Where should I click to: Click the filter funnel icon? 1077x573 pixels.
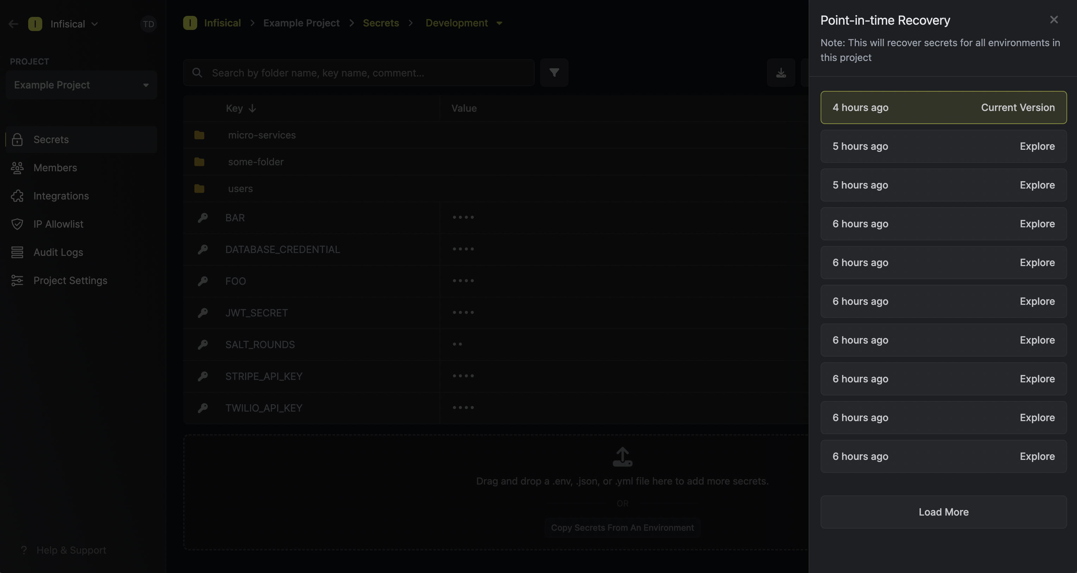coord(554,72)
